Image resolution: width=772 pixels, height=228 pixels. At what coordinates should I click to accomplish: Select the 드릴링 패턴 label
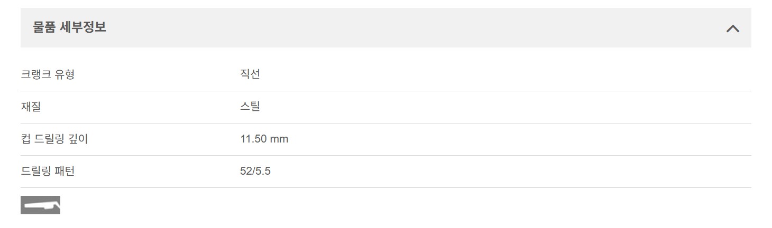48,172
